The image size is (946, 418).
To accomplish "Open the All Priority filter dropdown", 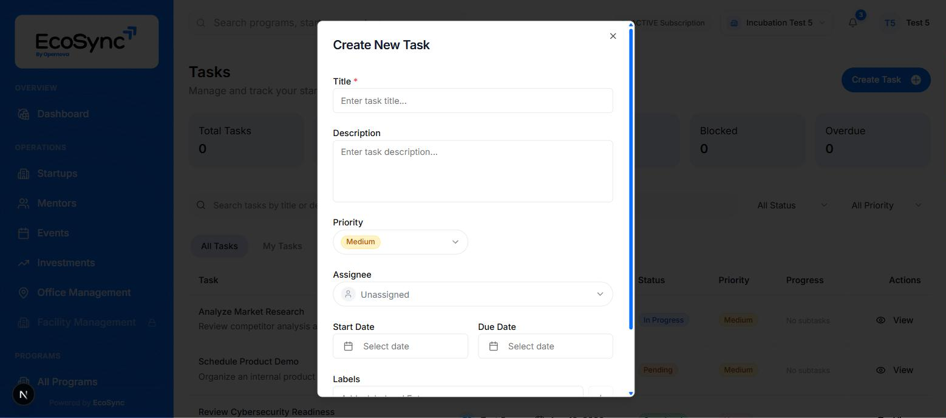I will pos(886,205).
